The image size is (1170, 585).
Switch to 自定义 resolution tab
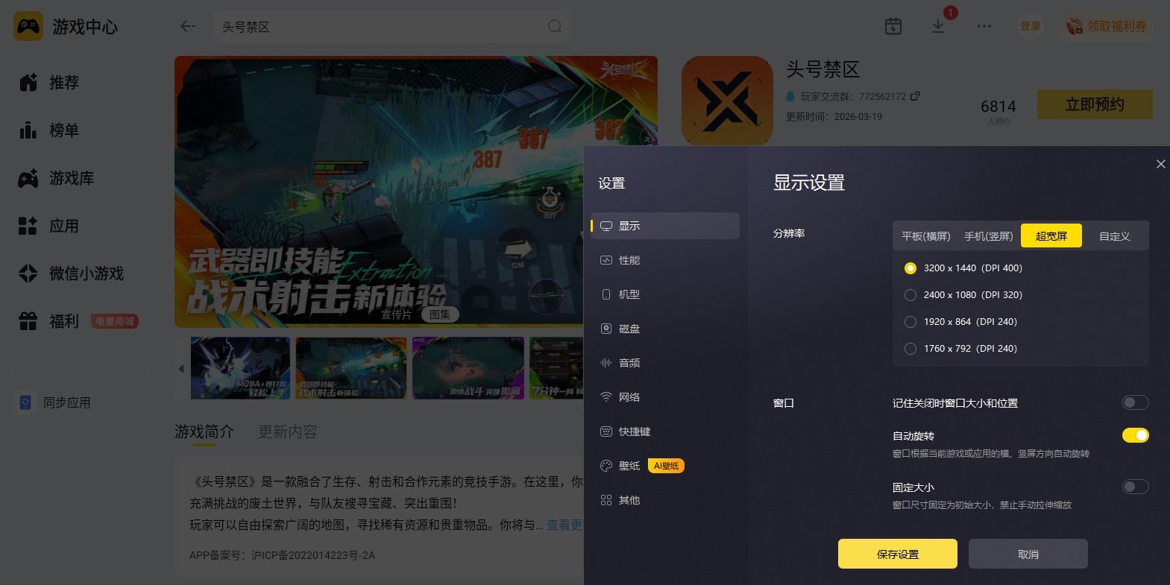1115,236
